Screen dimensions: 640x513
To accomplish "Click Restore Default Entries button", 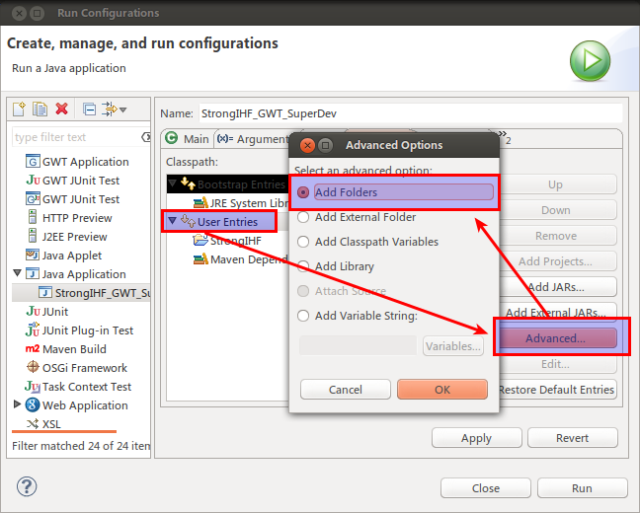I will click(557, 390).
